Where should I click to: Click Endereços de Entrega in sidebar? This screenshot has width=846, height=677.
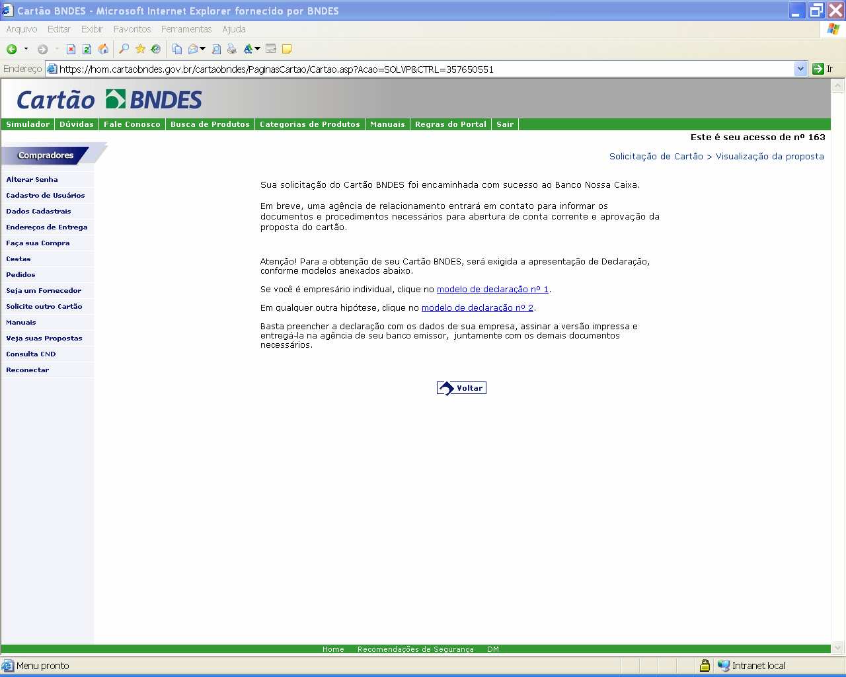47,227
